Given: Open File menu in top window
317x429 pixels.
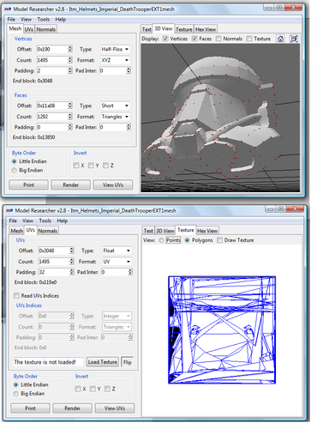Looking at the screenshot, I should pyautogui.click(x=11, y=20).
